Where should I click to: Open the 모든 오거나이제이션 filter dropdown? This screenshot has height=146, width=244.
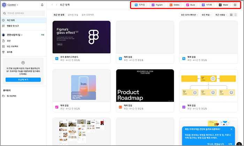coord(189,15)
